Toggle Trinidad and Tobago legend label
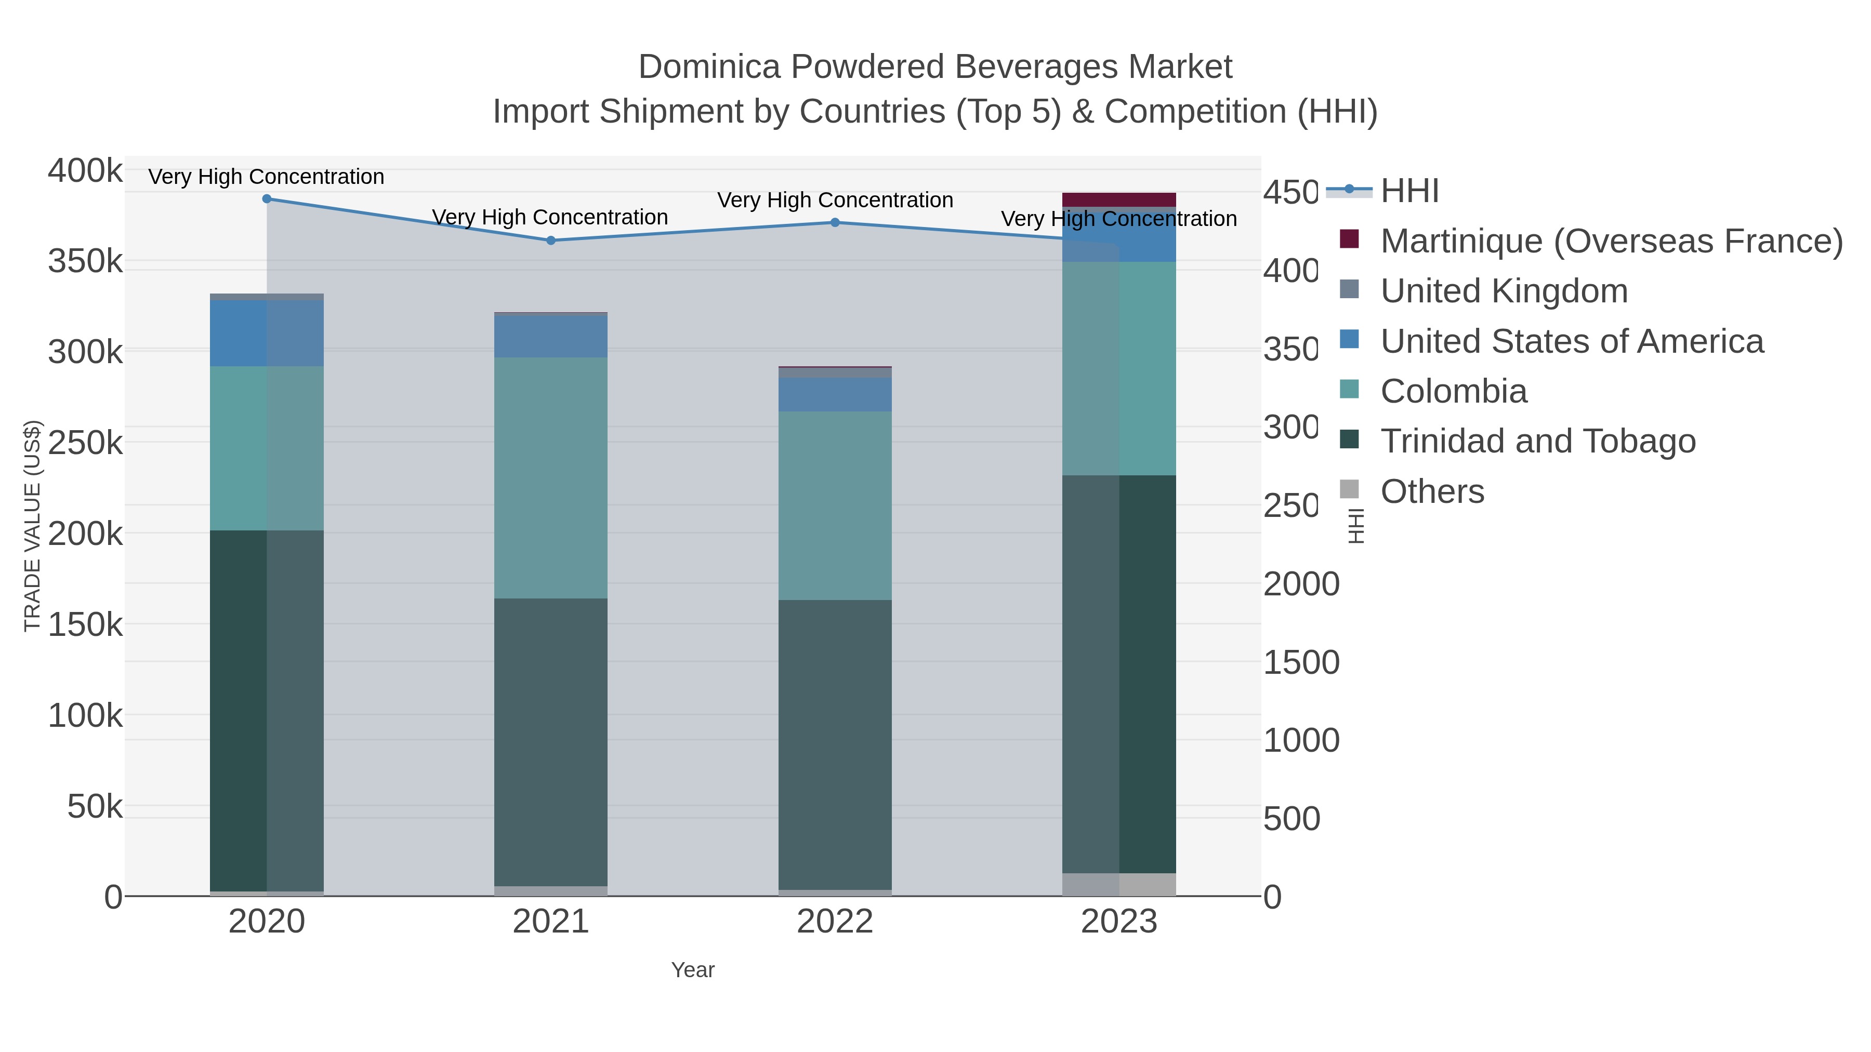The height and width of the screenshot is (1052, 1871). point(1538,442)
